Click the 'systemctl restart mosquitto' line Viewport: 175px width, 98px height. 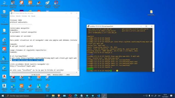click(23, 32)
